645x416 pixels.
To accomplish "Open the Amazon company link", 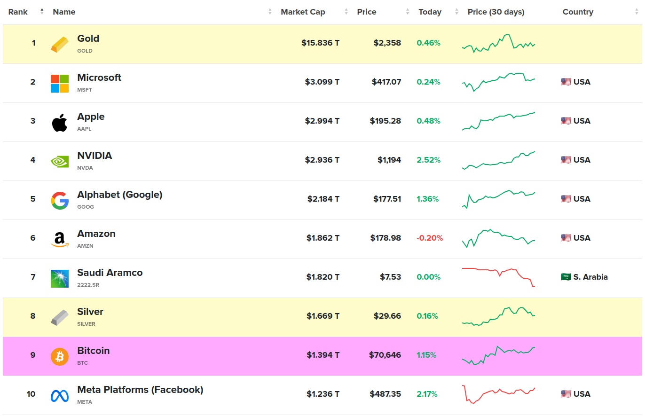I will pyautogui.click(x=96, y=234).
